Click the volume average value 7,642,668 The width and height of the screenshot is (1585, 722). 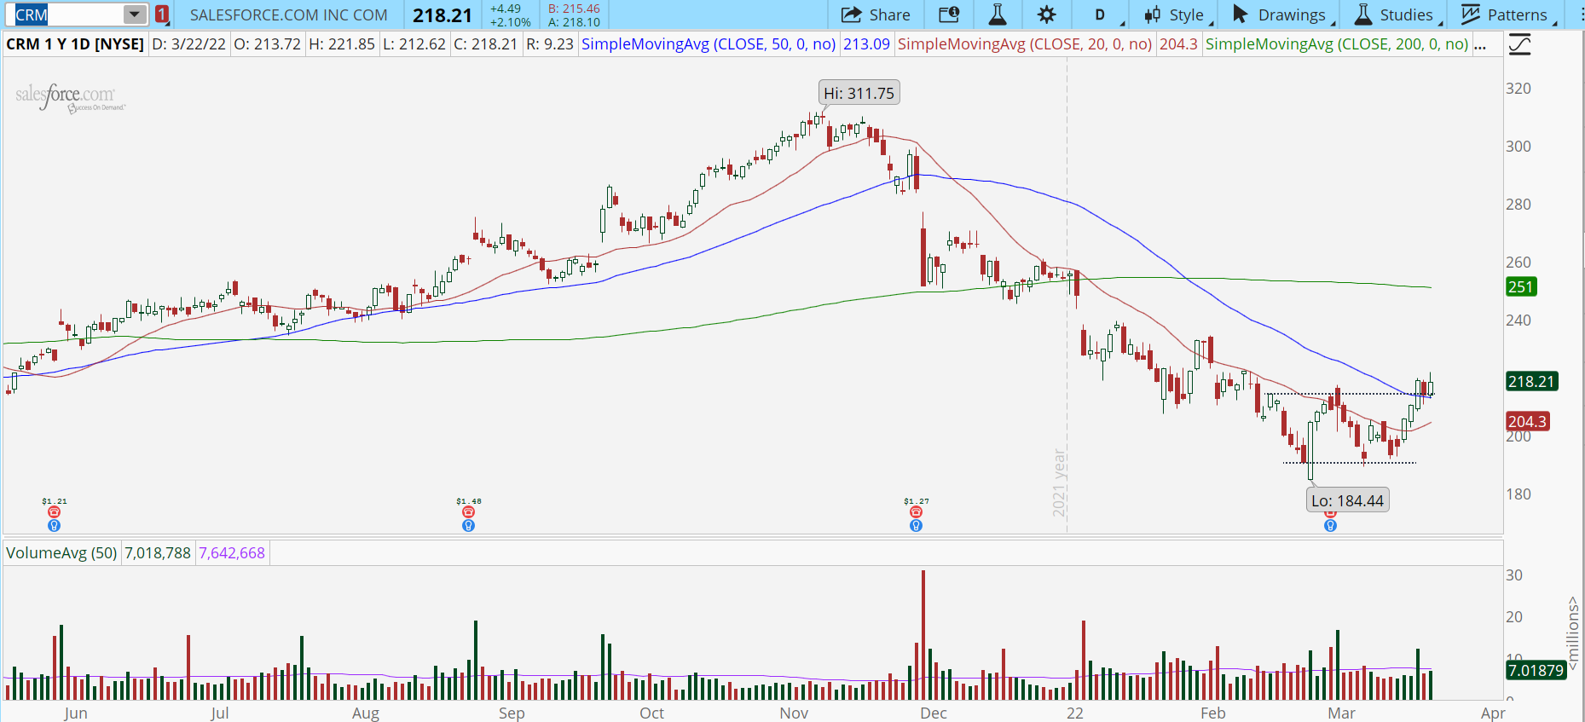[x=232, y=553]
